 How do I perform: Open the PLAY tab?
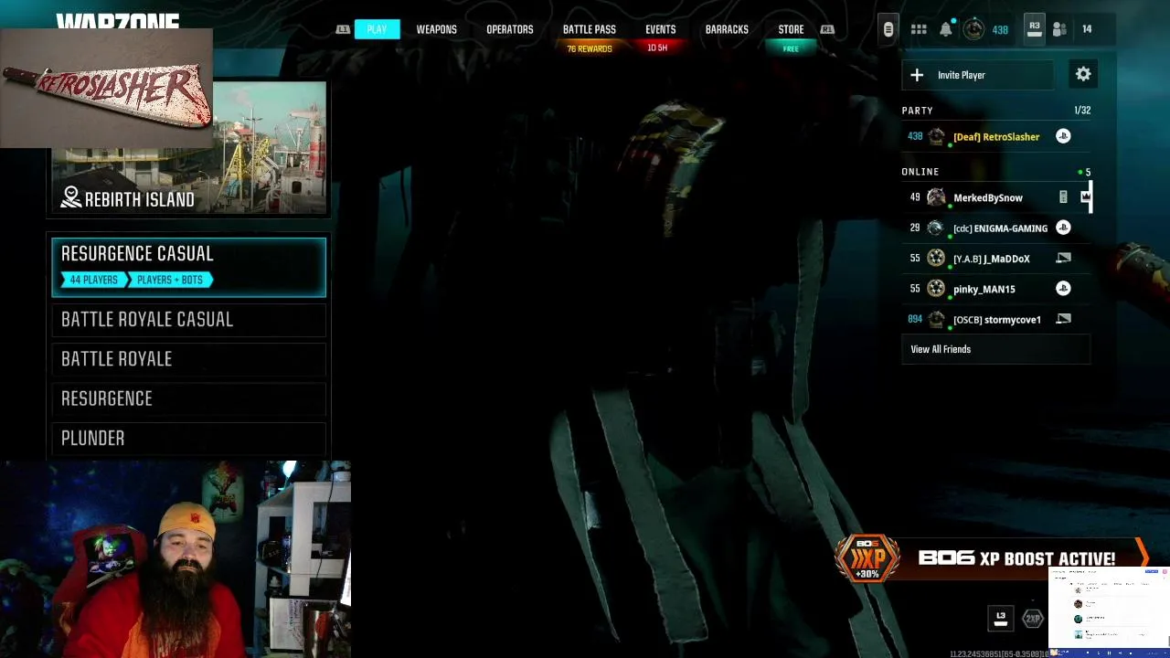point(377,29)
